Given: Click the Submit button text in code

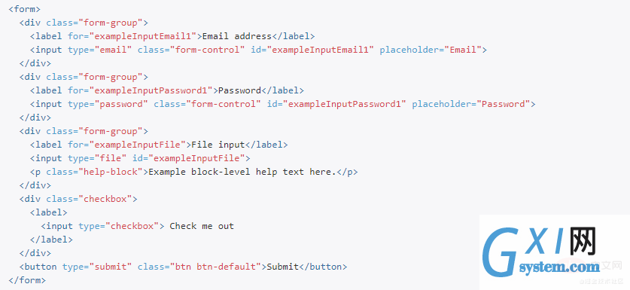Looking at the screenshot, I should pos(283,267).
